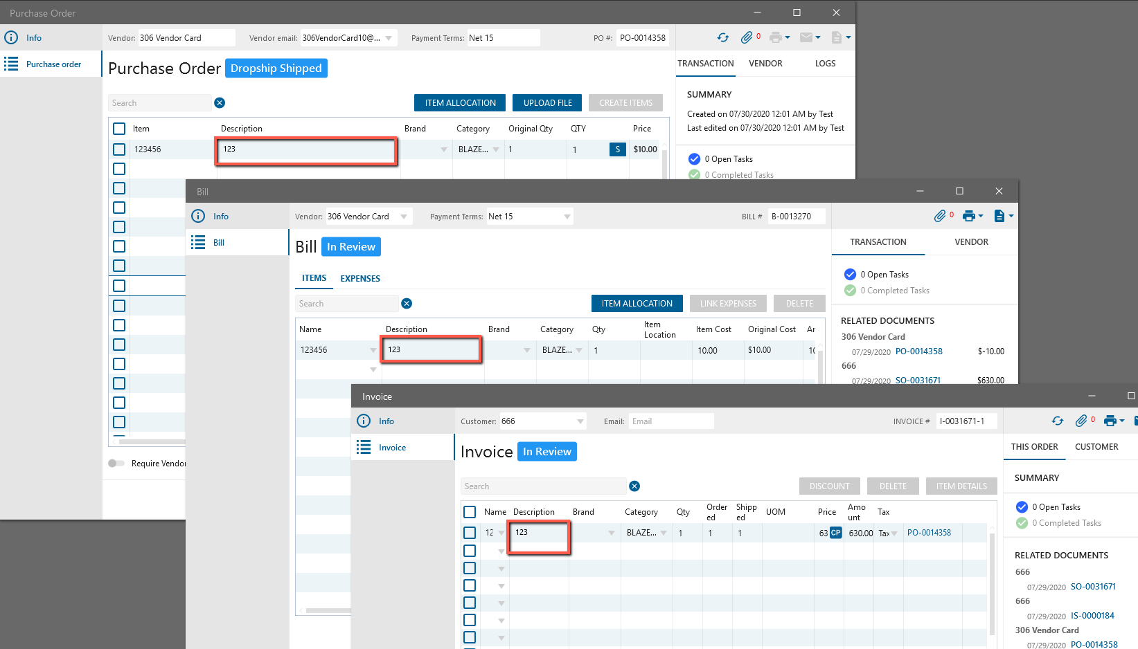Viewport: 1138px width, 649px height.
Task: Click UPLOAD FILE in the Purchase Order window
Action: [548, 103]
